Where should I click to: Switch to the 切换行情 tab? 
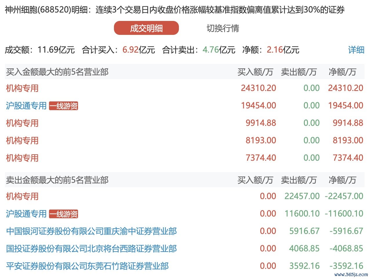coord(223,28)
